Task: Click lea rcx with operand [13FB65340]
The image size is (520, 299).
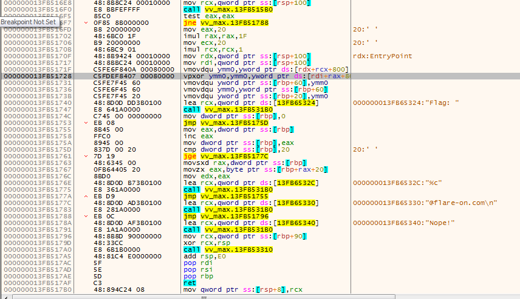Action: [251, 223]
